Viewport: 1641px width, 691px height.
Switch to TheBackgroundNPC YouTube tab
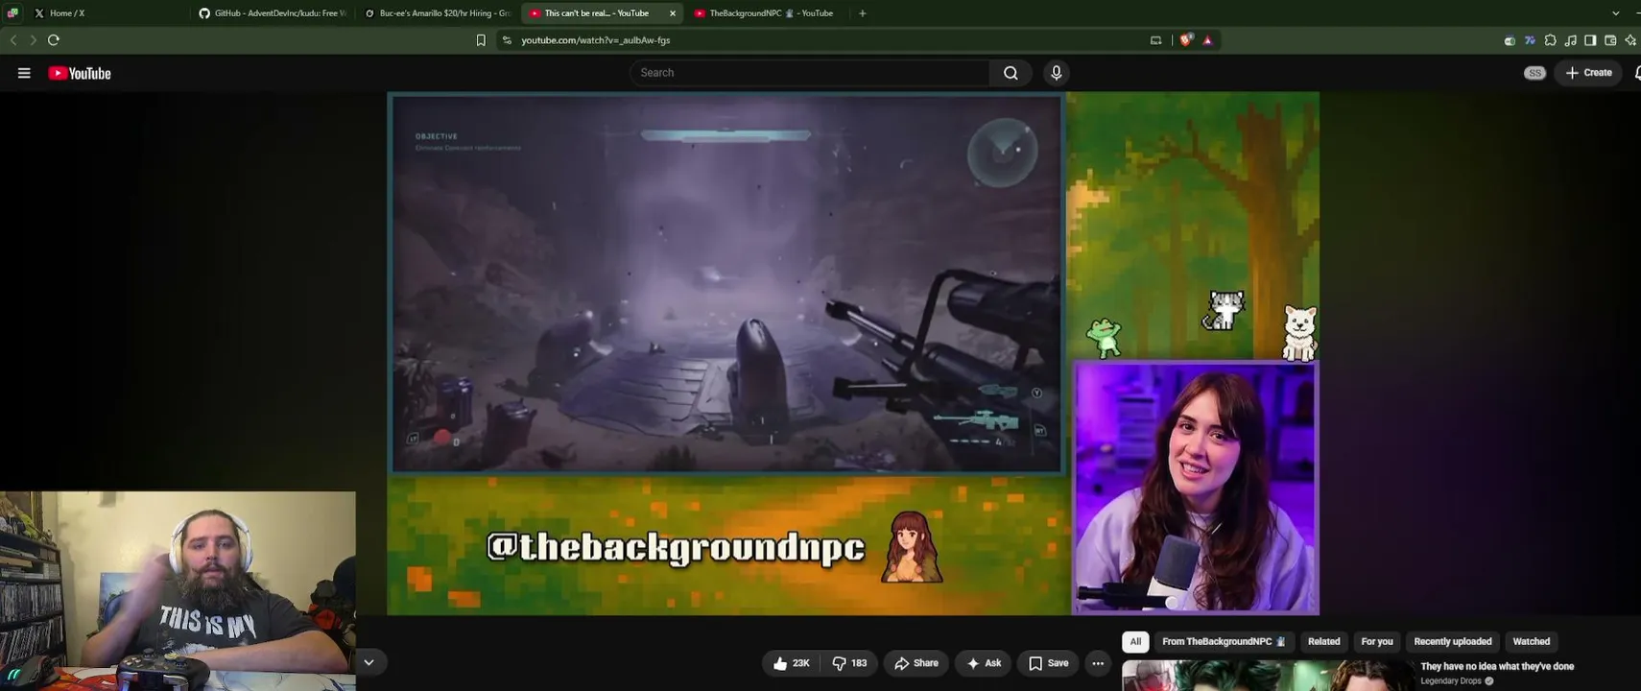(x=768, y=13)
